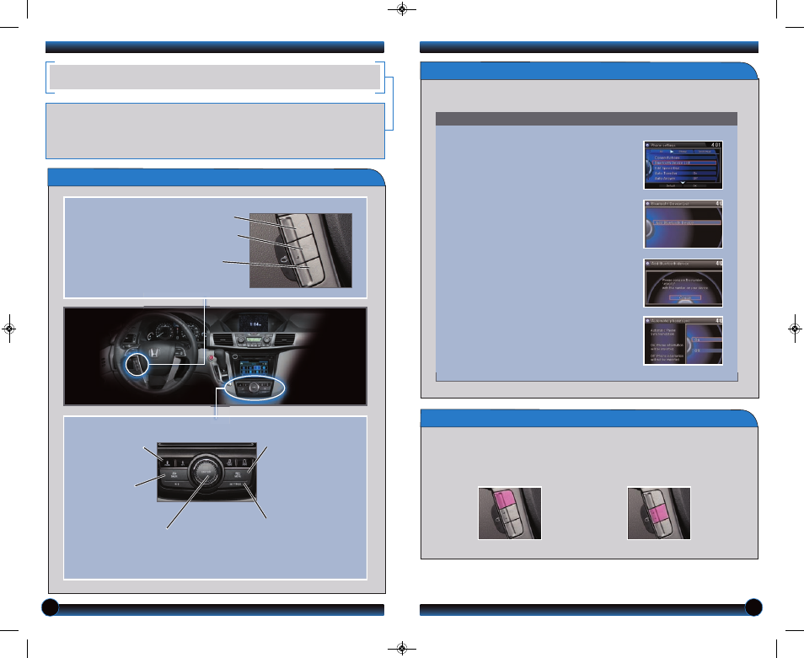The height and width of the screenshot is (658, 804).
Task: Click the Default button in Phone settings screen
Action: click(x=671, y=185)
